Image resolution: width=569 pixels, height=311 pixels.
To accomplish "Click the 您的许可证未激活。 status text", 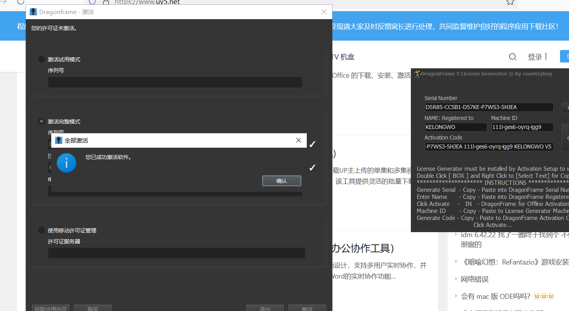I will tap(54, 28).
